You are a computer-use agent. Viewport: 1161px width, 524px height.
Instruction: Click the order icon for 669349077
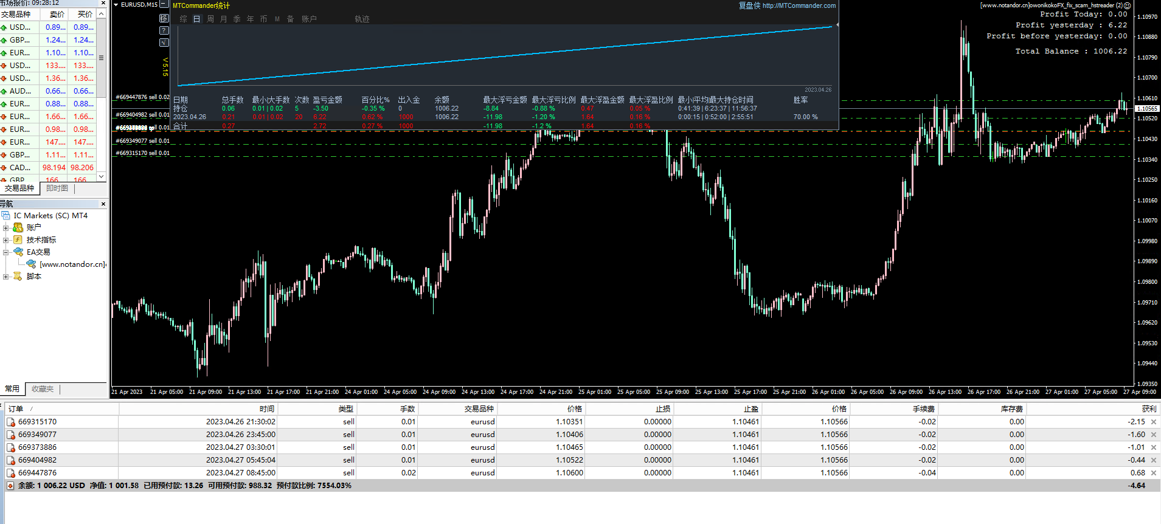11,435
